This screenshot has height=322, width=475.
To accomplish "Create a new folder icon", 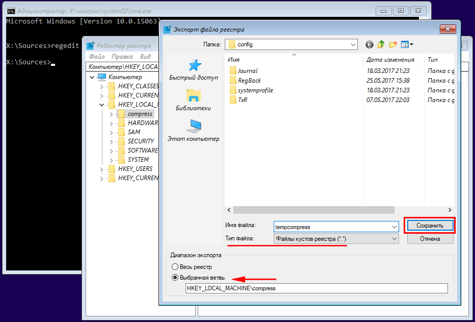I will 393,44.
